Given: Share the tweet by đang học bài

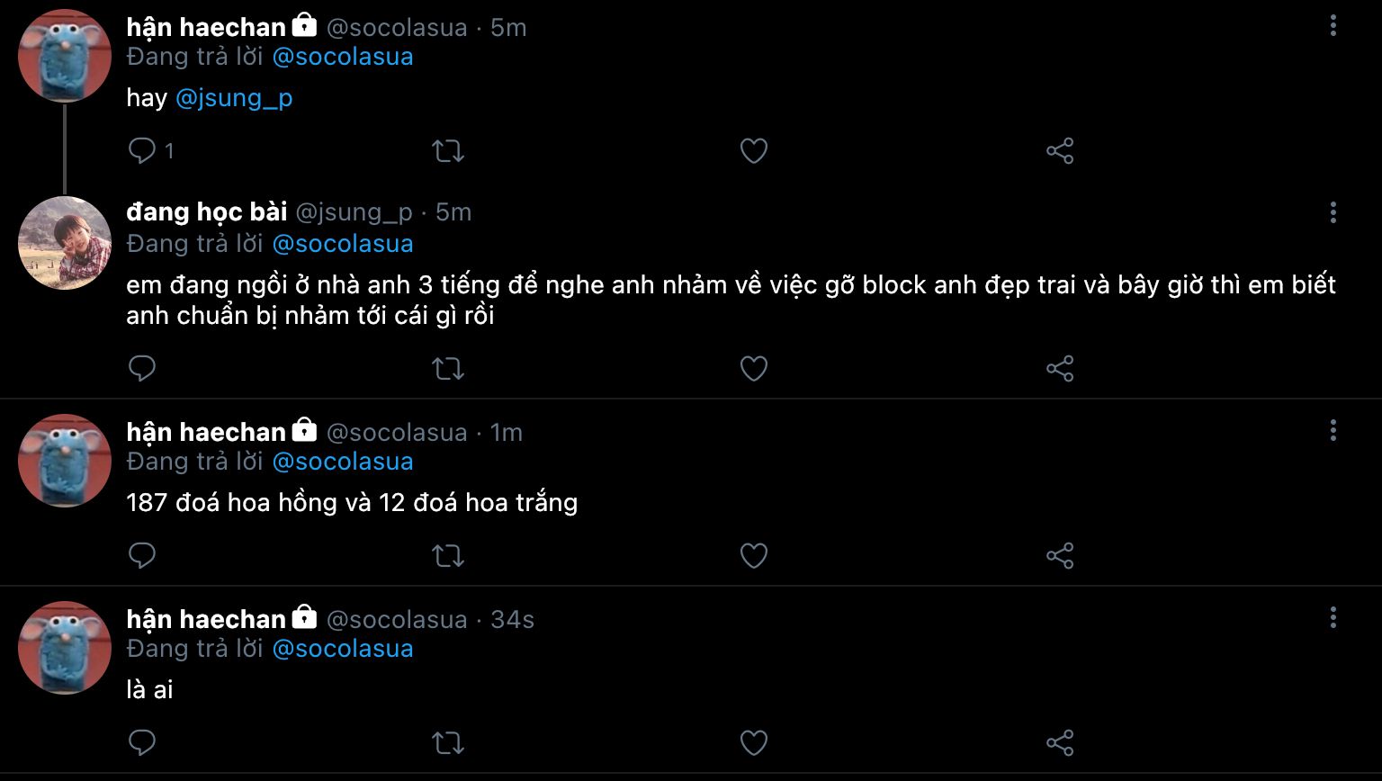Looking at the screenshot, I should pyautogui.click(x=1060, y=368).
